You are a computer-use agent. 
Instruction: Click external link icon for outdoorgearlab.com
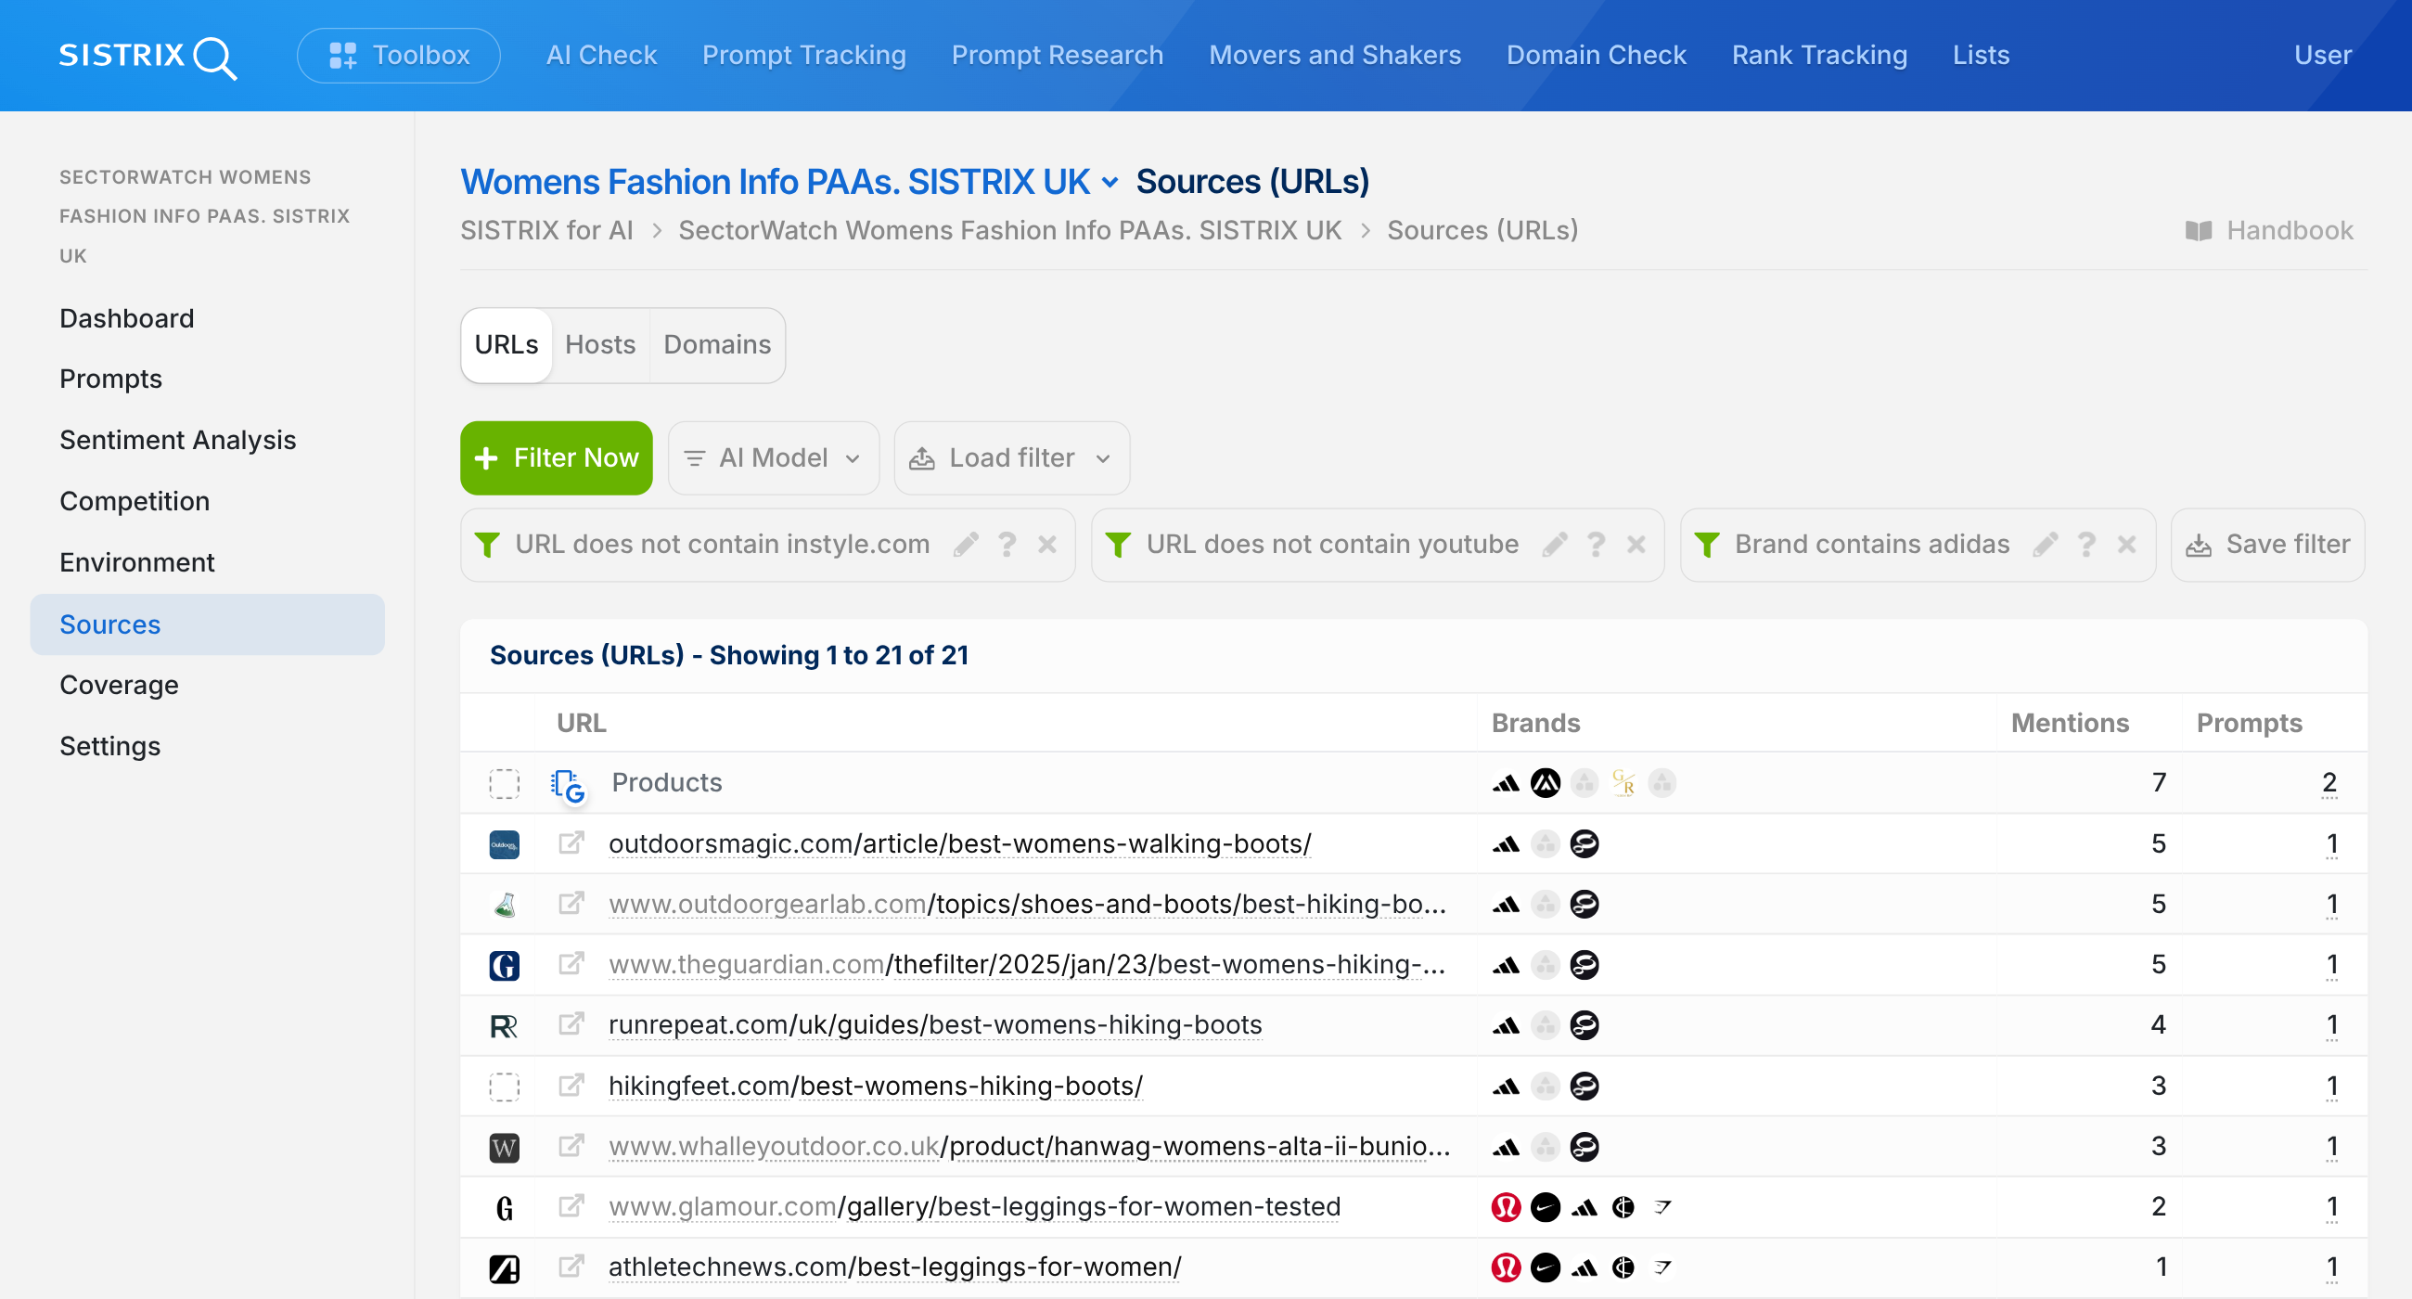571,903
